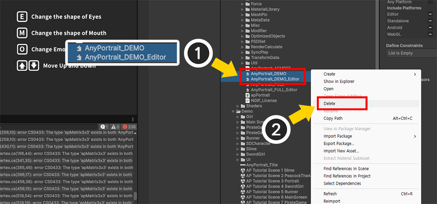437x204 pixels.
Task: Click the console search input field
Action: click(66, 126)
